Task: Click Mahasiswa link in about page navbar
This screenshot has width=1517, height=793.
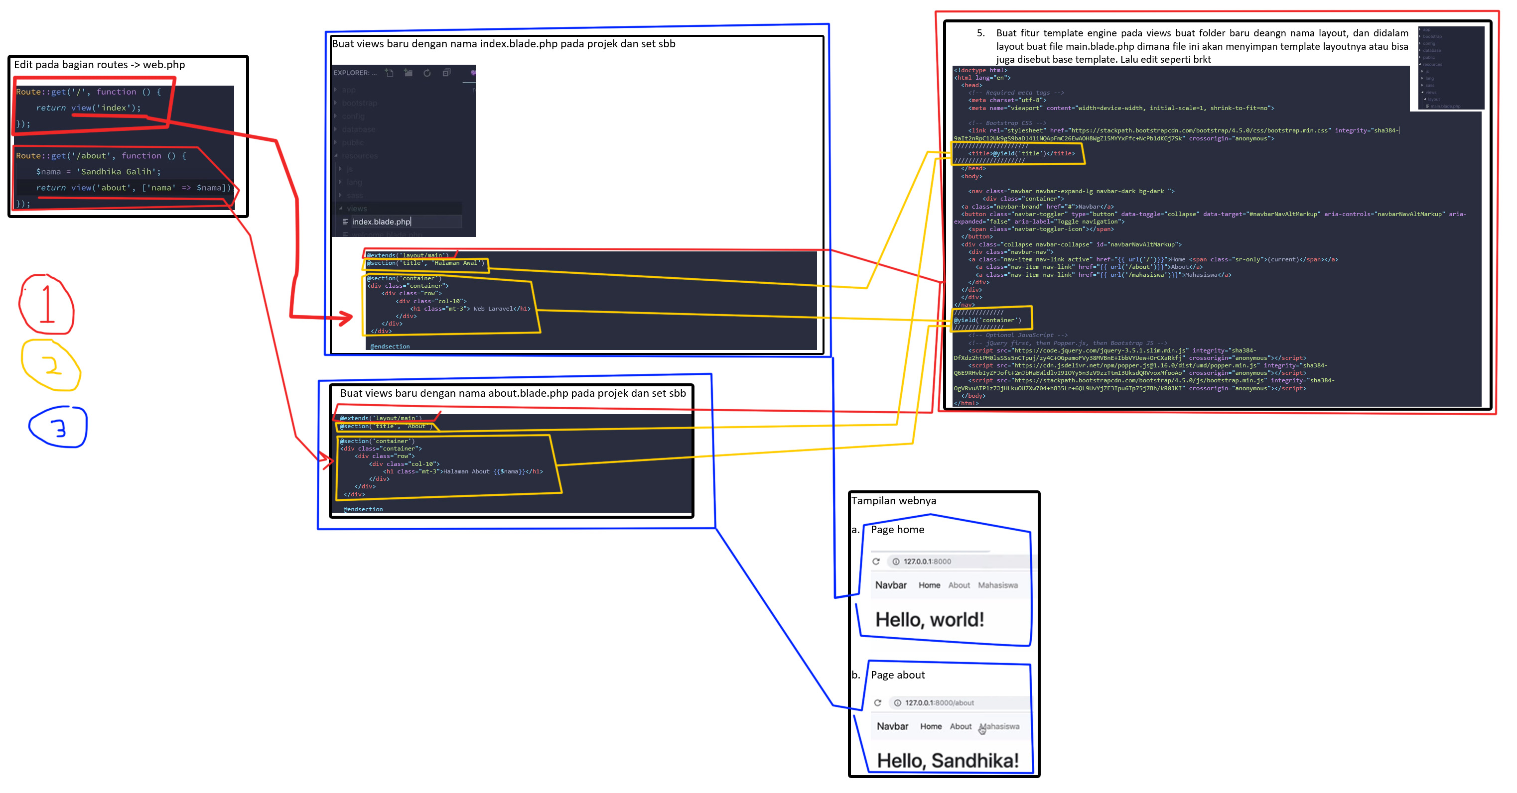Action: (x=1000, y=726)
